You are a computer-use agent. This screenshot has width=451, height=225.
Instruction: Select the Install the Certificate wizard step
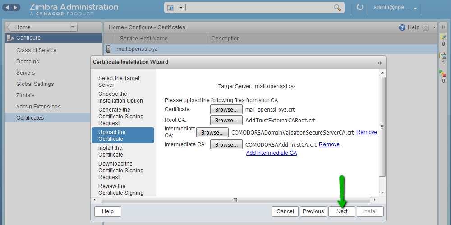click(x=110, y=151)
